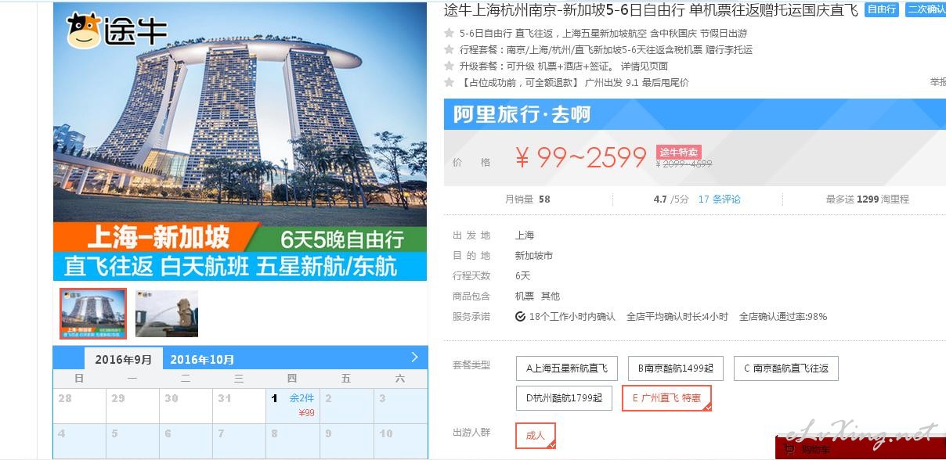Screen dimensions: 946x460
Task: Click the 18-hour confirmation checkmark icon
Action: 521,317
